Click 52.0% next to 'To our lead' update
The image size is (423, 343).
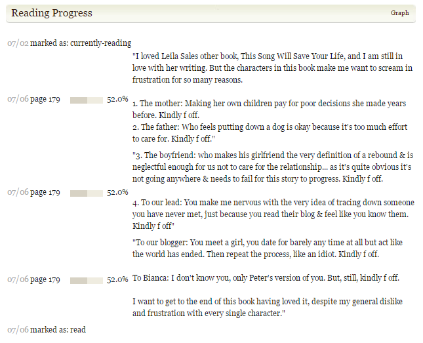(x=117, y=192)
